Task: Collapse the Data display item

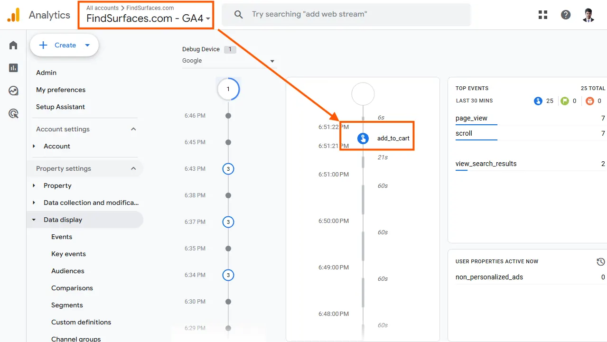Action: click(x=34, y=220)
